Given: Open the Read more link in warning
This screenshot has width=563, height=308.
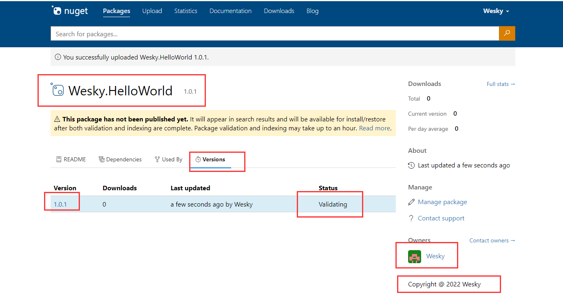Looking at the screenshot, I should point(374,128).
